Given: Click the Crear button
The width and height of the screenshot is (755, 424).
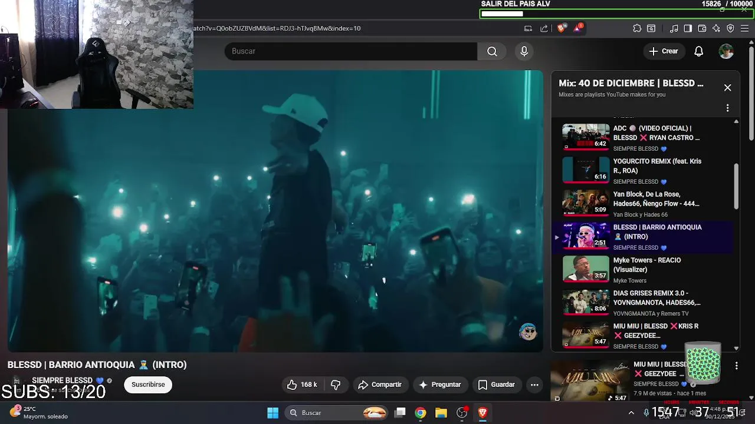Looking at the screenshot, I should point(664,51).
